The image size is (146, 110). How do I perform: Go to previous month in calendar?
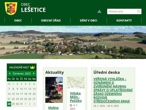pyautogui.click(x=10, y=73)
